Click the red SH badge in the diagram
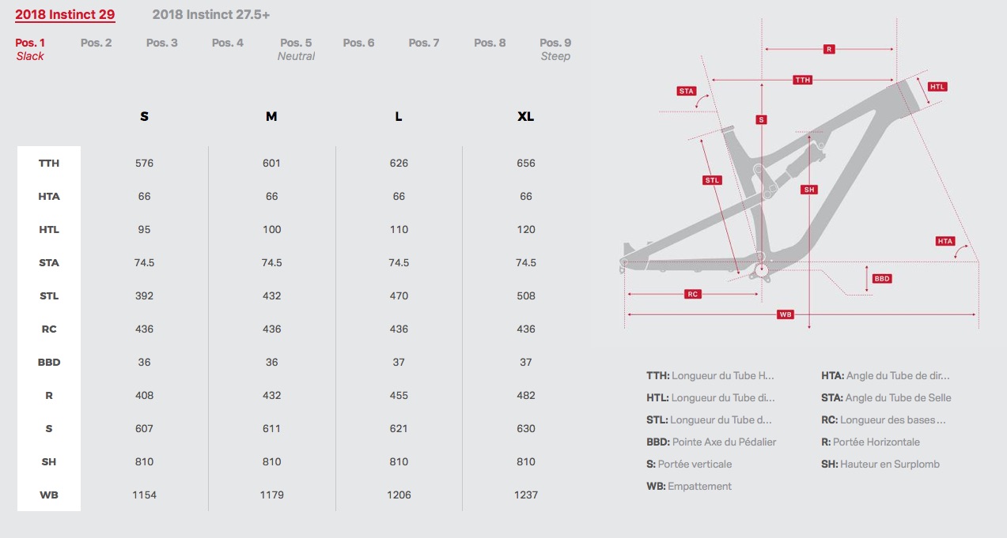The width and height of the screenshot is (1007, 538). click(808, 190)
